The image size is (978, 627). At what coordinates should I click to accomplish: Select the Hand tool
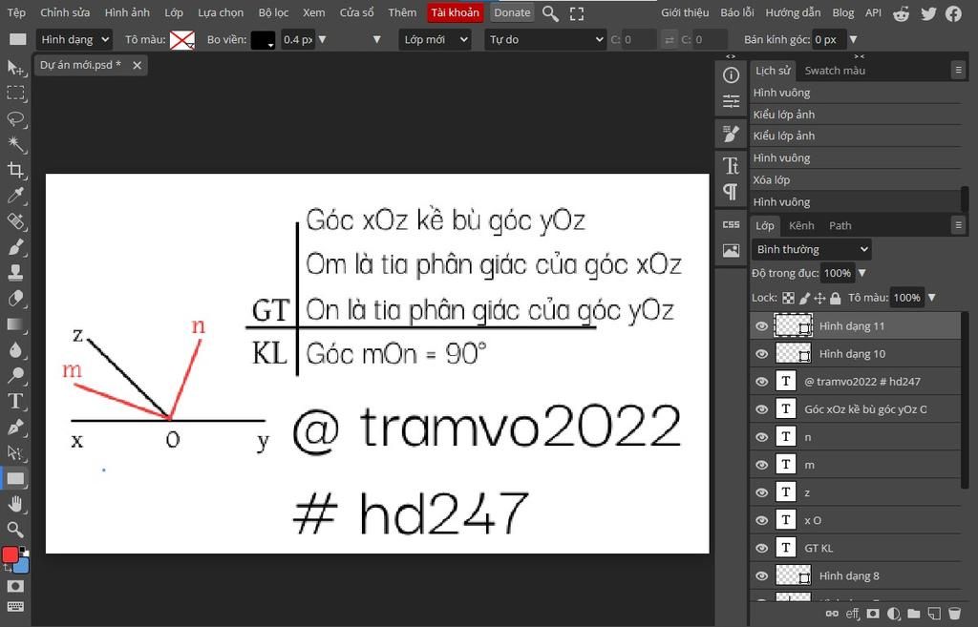(15, 504)
